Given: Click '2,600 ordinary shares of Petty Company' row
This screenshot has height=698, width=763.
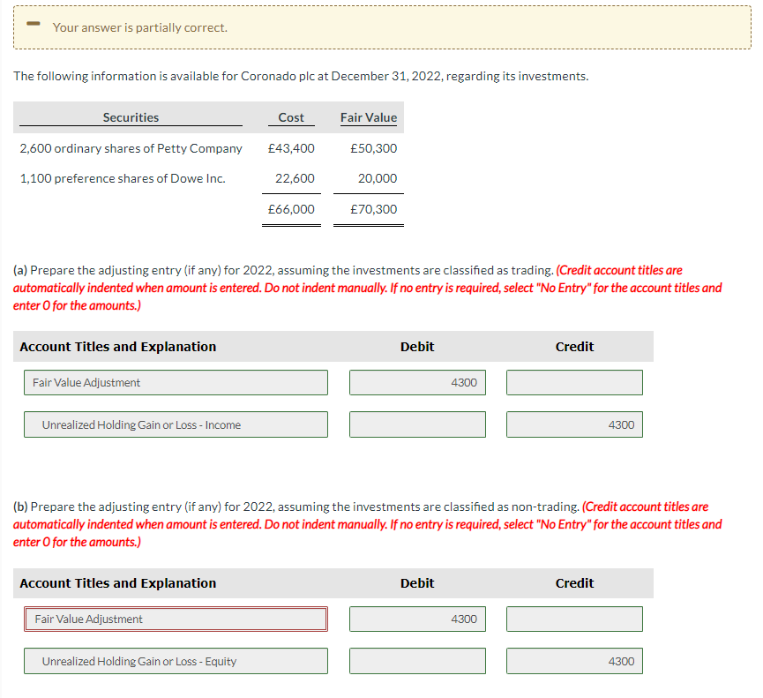Looking at the screenshot, I should (131, 148).
